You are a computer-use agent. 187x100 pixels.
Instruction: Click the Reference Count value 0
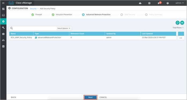71,37
